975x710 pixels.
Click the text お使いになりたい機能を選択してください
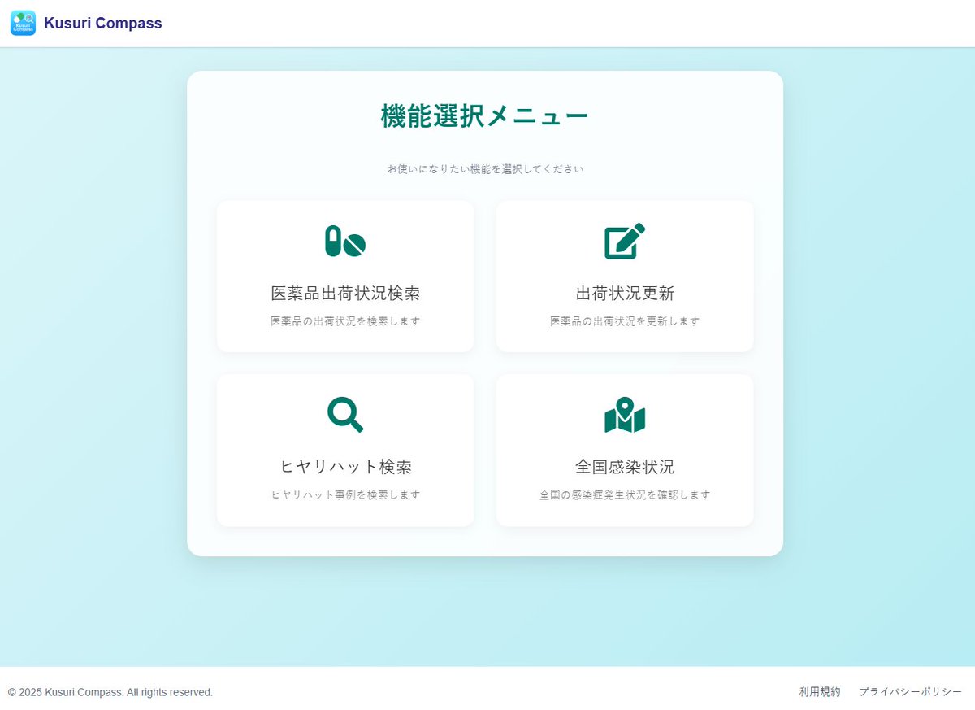pyautogui.click(x=485, y=169)
